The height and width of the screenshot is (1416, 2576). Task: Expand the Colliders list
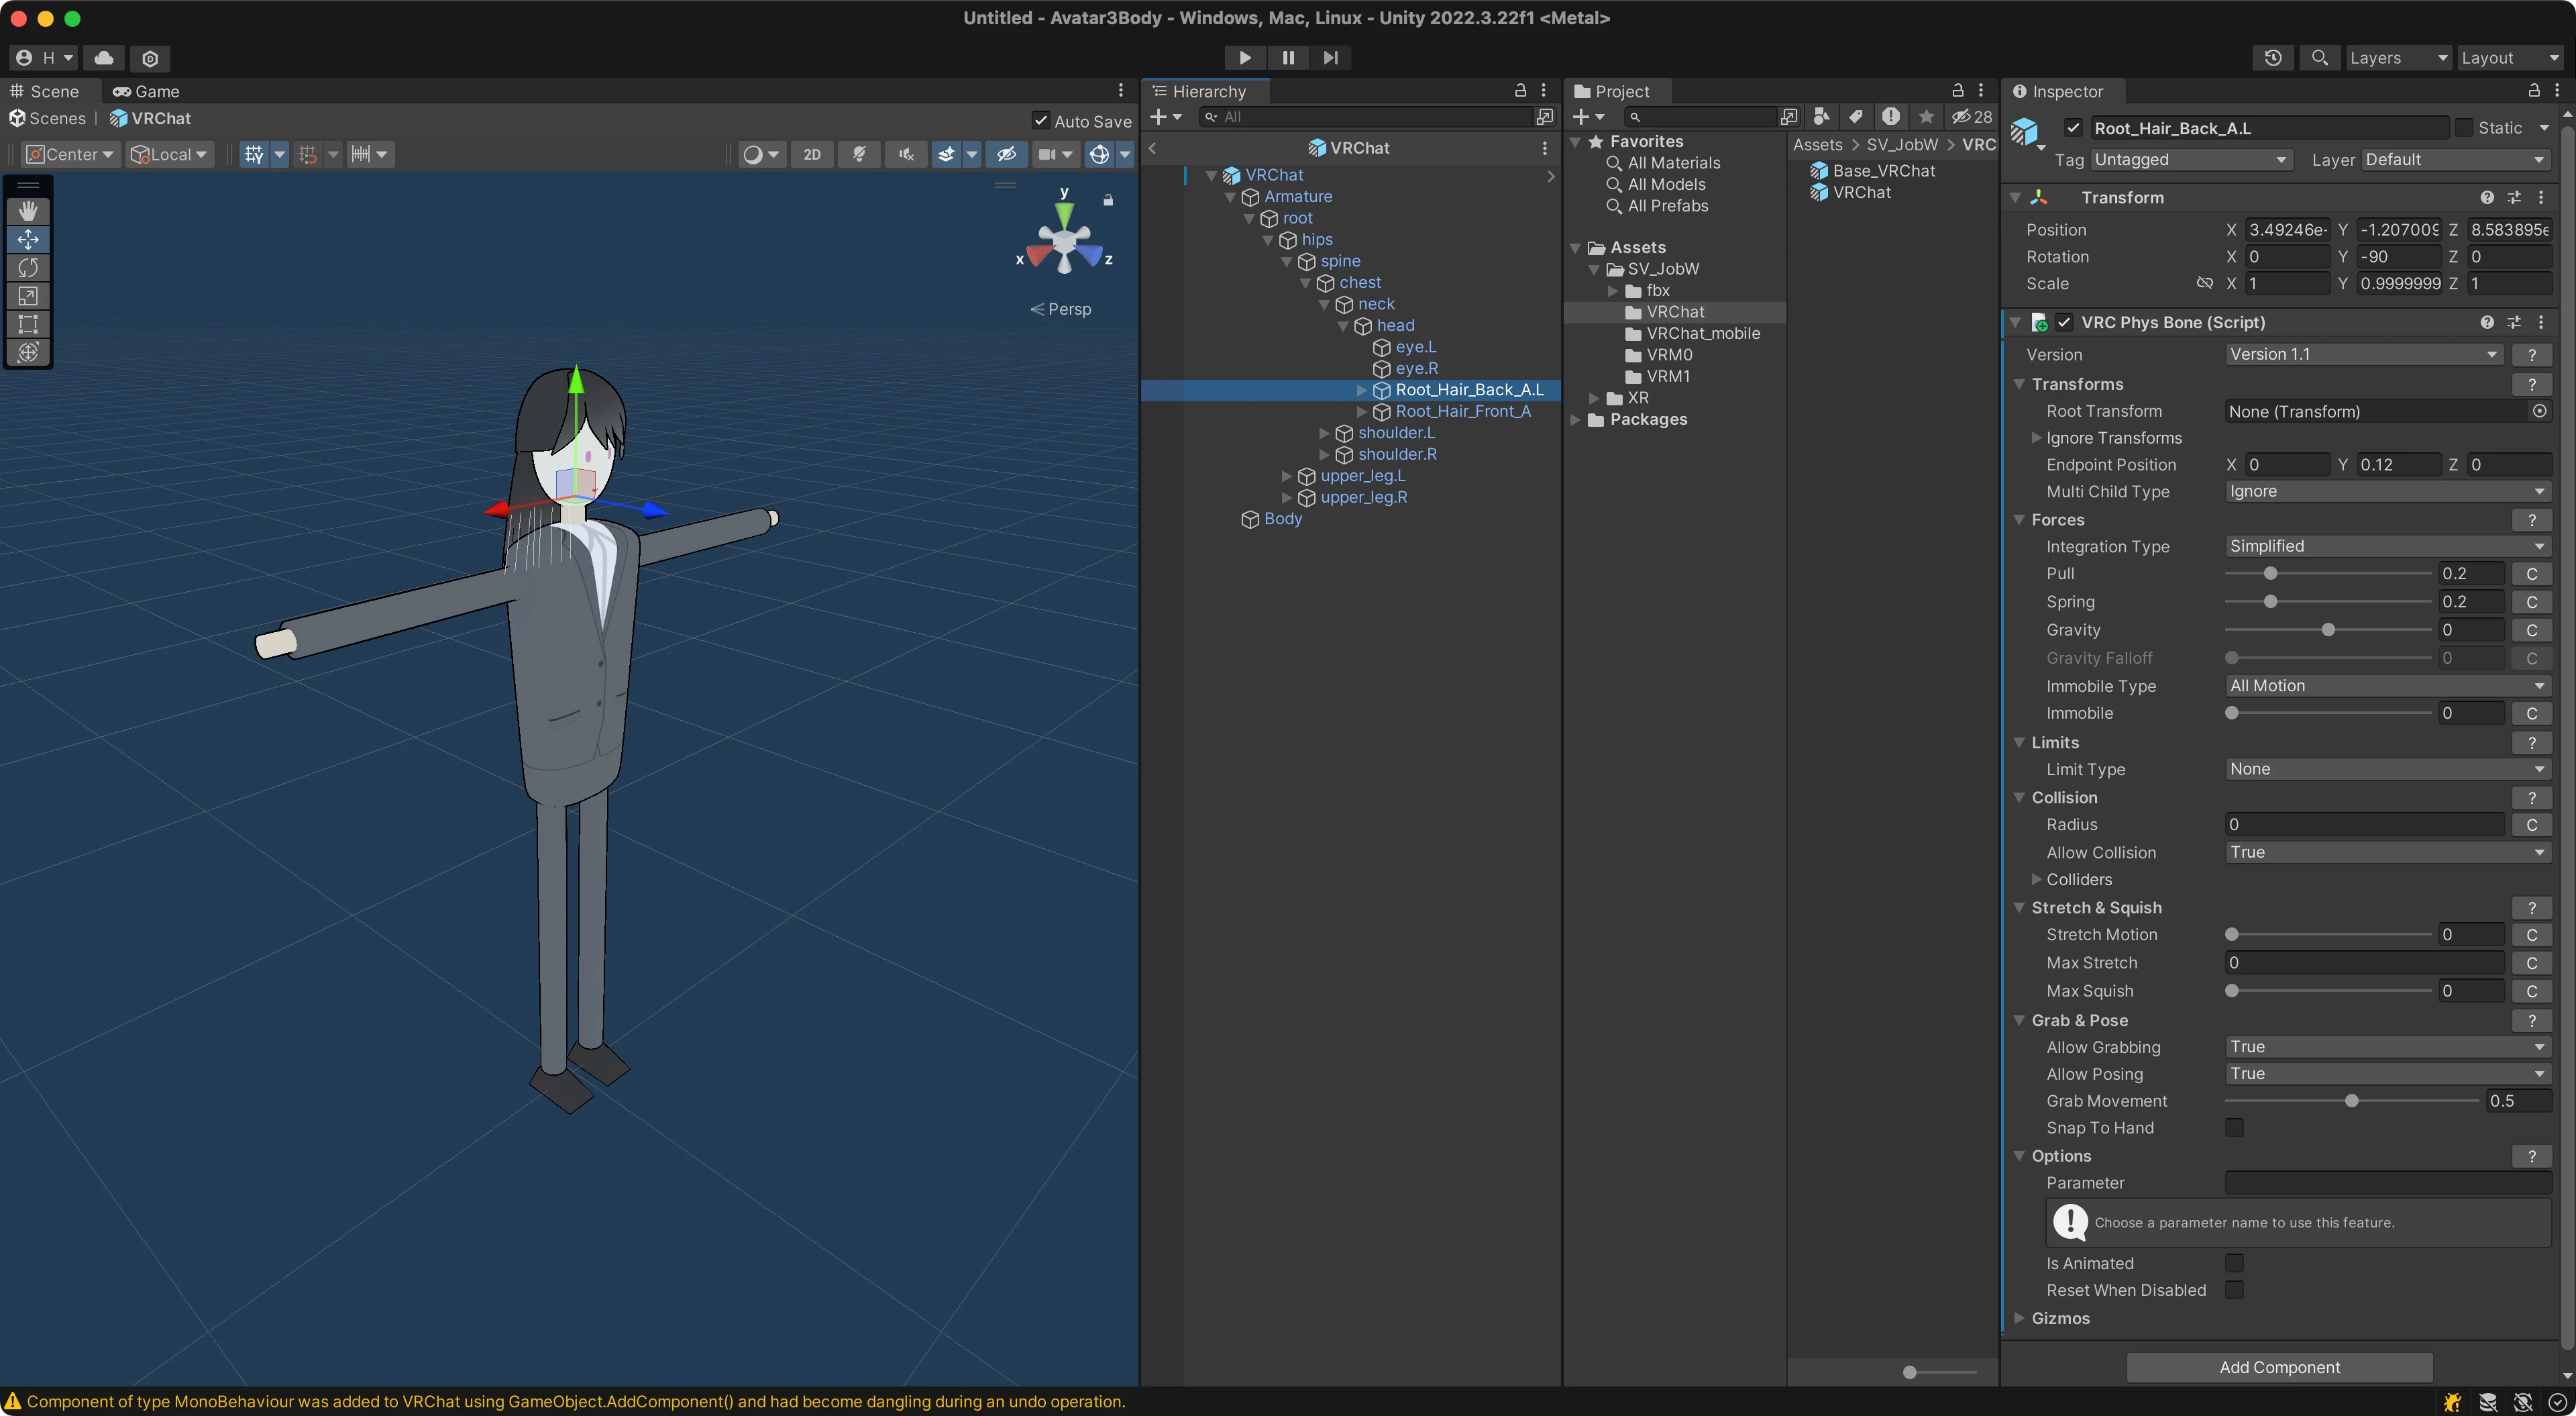(2036, 880)
